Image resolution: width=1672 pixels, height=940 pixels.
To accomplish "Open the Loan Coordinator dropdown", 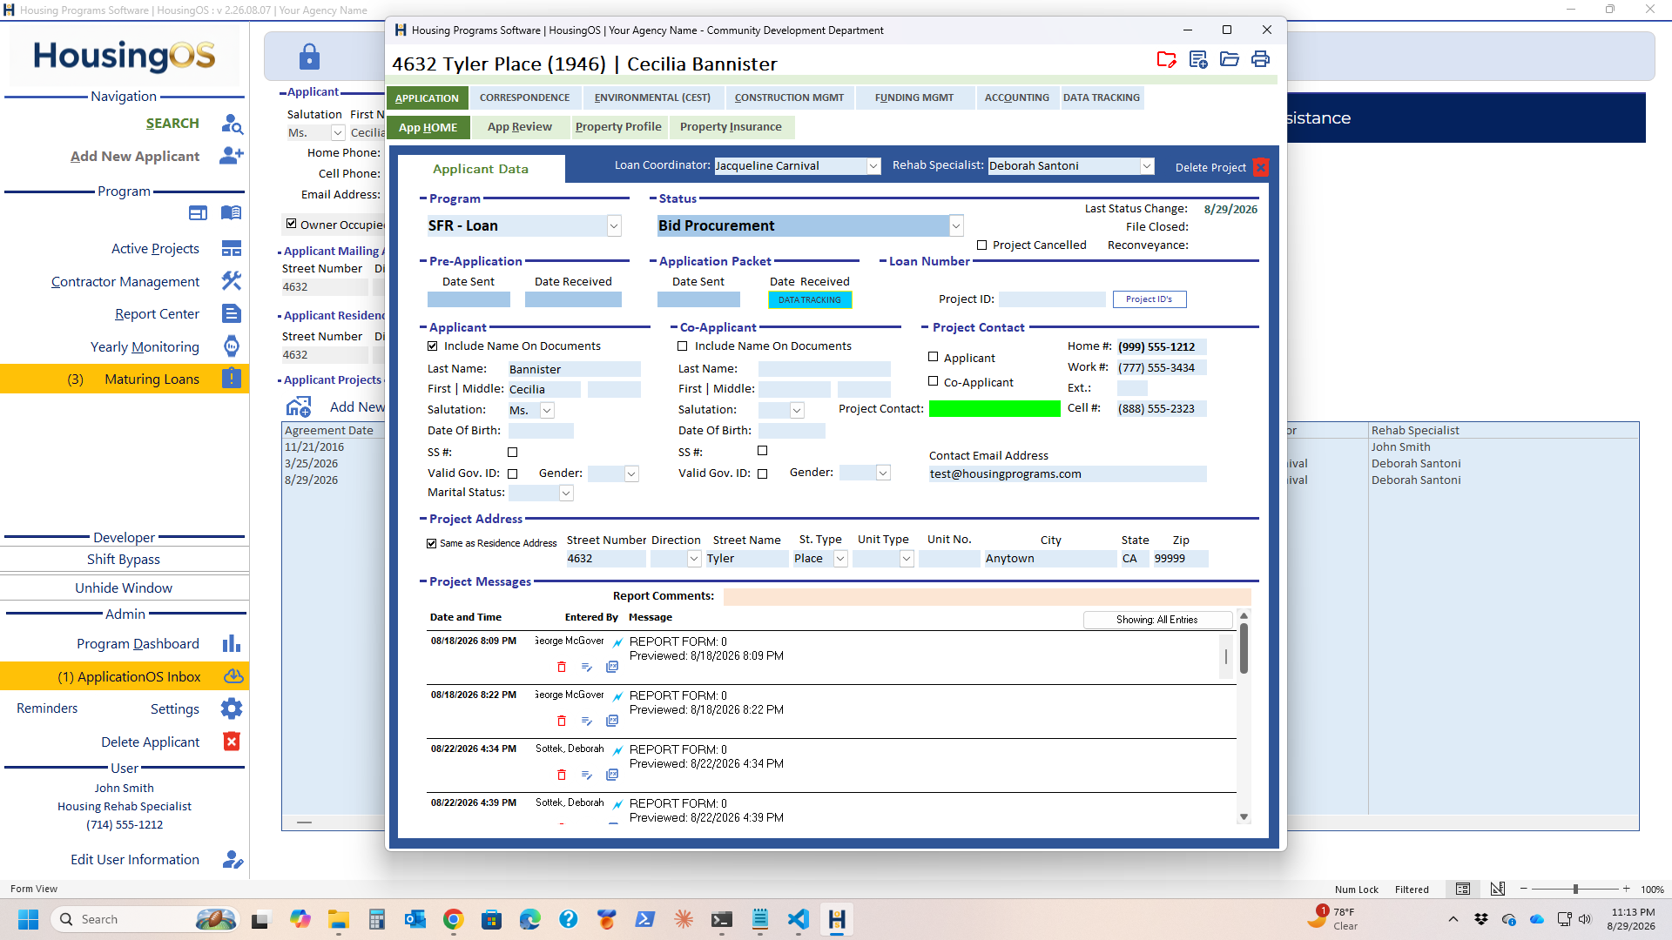I will click(x=873, y=166).
